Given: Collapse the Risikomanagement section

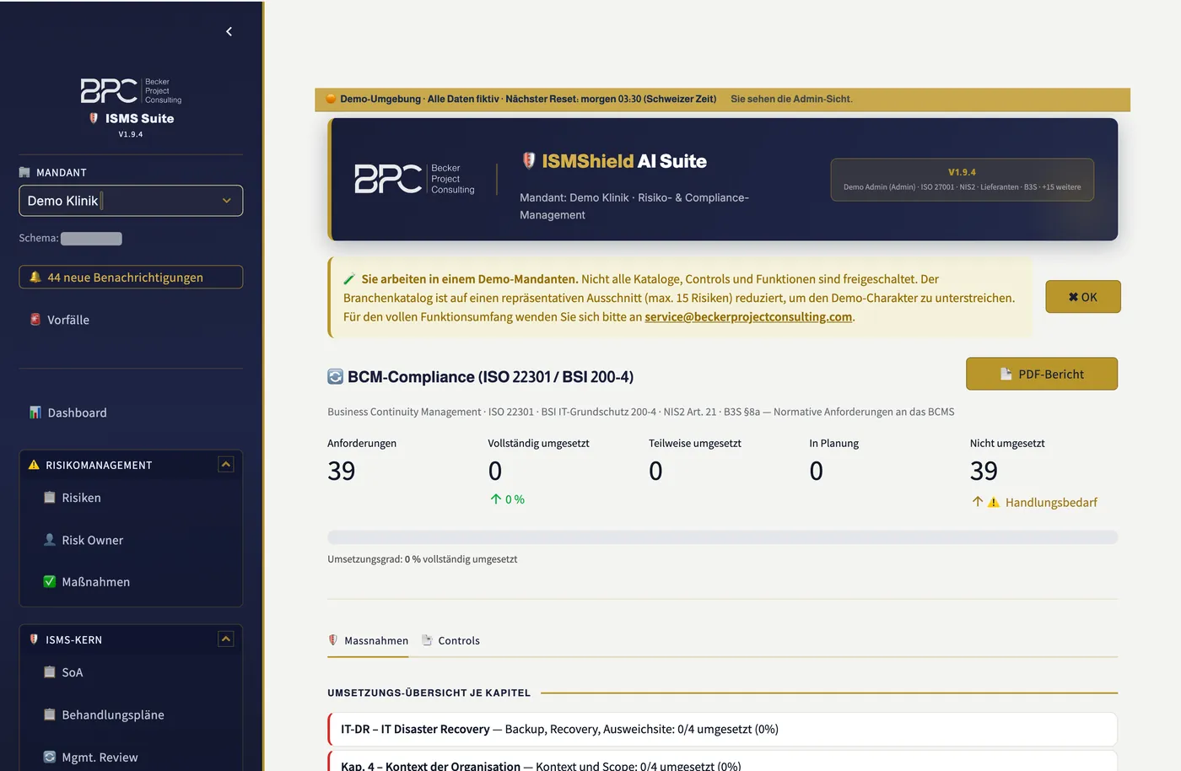Looking at the screenshot, I should (x=226, y=464).
